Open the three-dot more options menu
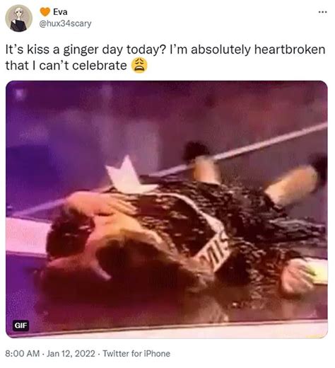Image resolution: width=335 pixels, height=368 pixels. [322, 12]
